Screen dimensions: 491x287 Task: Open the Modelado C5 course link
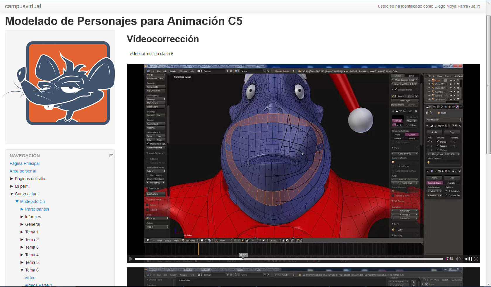pyautogui.click(x=32, y=201)
